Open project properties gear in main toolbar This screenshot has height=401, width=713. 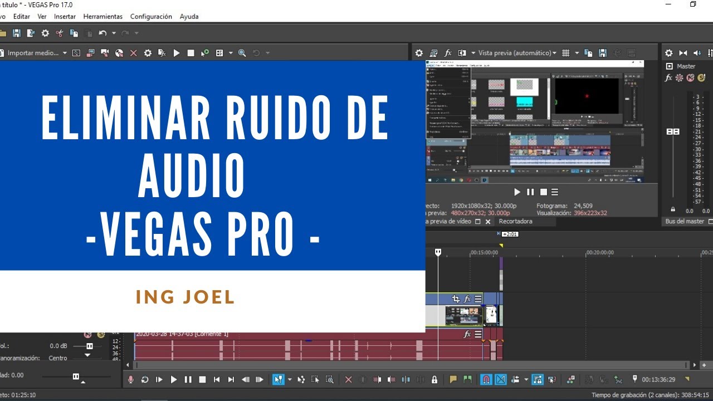[x=45, y=33]
